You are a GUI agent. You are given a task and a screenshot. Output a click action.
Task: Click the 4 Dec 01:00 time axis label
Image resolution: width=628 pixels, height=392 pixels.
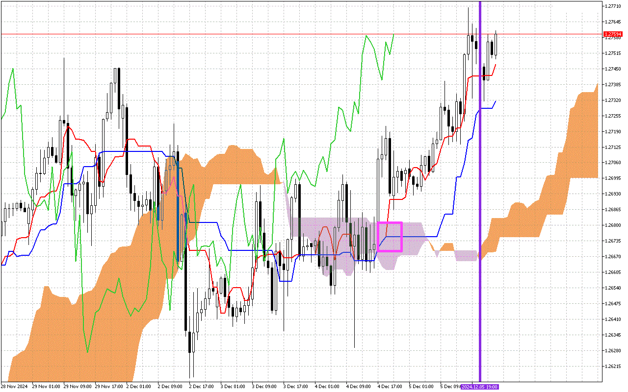(x=328, y=387)
